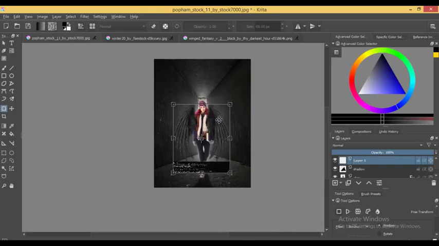The width and height of the screenshot is (439, 246).
Task: Open the layer blending mode dropdown
Action: coord(378,145)
